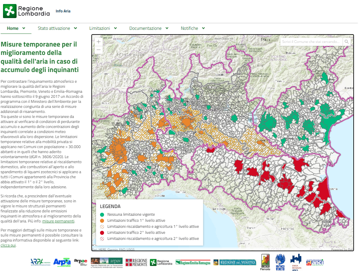Expand the Limitazioni dropdown menu
The width and height of the screenshot is (359, 271).
(103, 28)
